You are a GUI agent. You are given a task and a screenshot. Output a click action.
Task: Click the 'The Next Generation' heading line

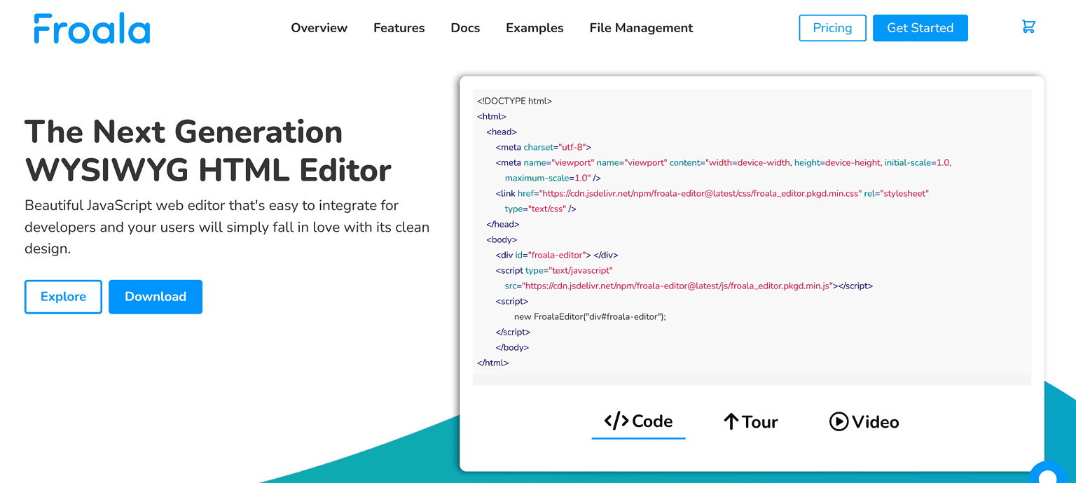(184, 132)
